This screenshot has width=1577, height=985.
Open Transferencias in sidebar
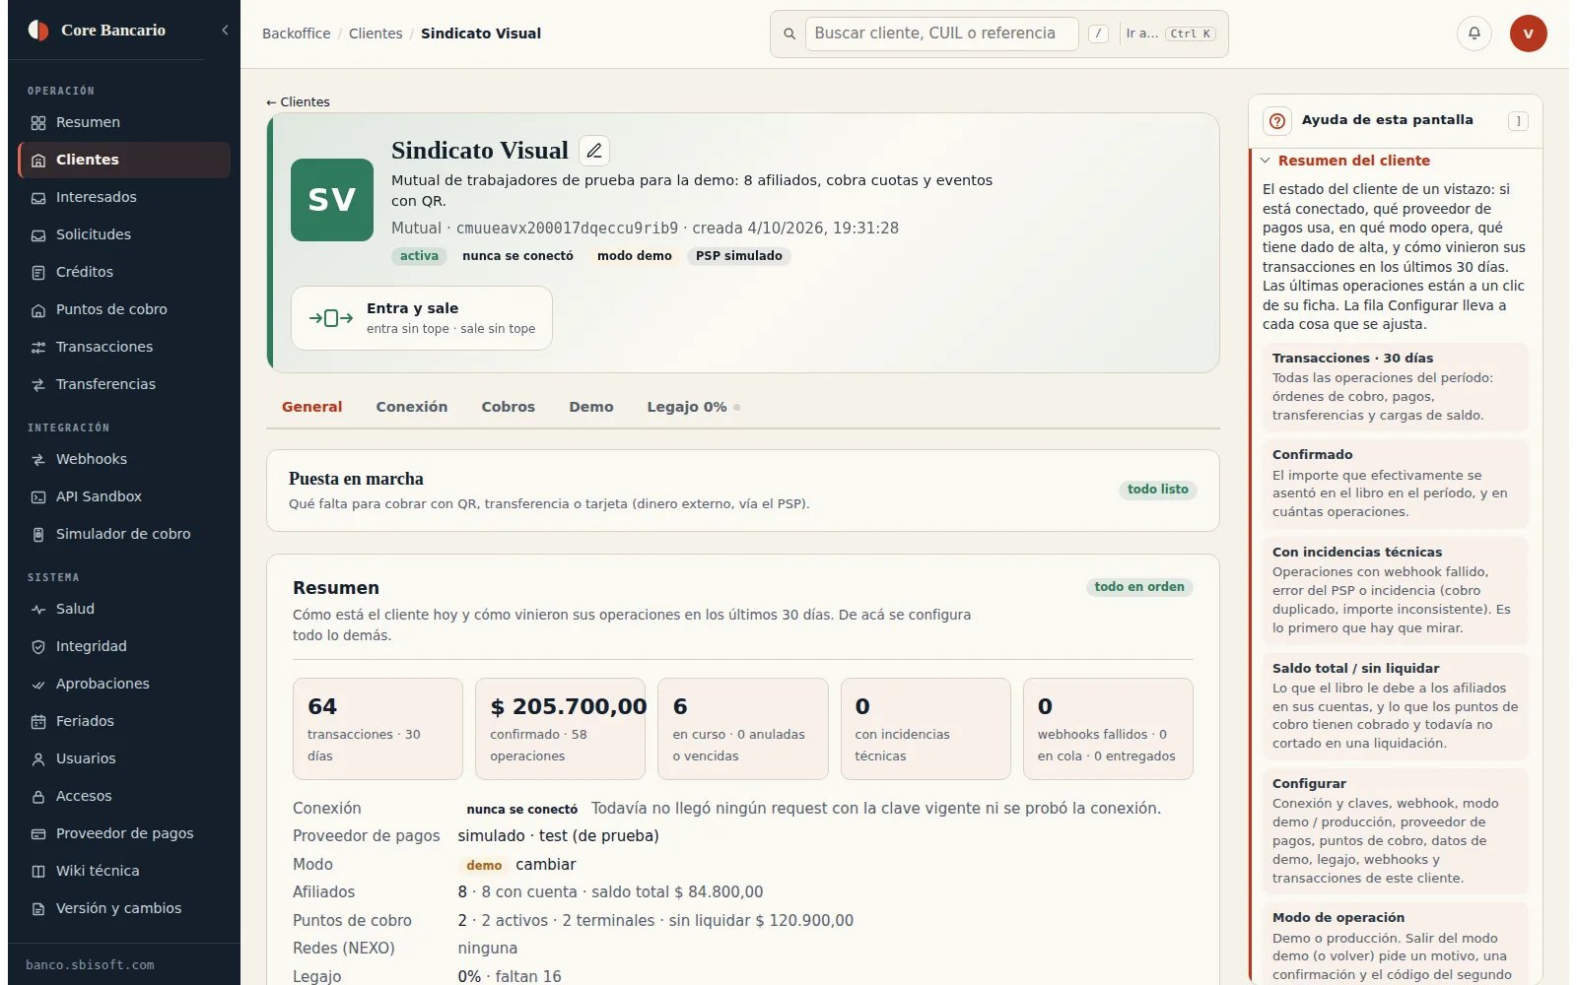tap(124, 384)
